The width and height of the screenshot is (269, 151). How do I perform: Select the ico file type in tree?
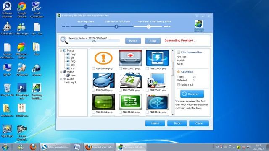[72, 68]
